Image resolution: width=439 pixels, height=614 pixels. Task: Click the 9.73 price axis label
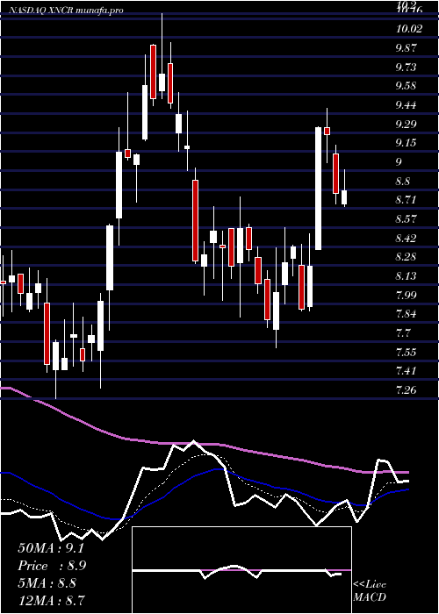(406, 67)
